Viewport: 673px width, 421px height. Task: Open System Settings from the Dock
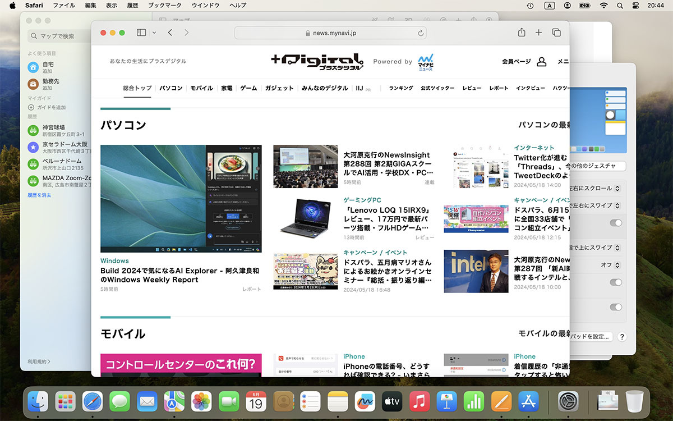568,401
